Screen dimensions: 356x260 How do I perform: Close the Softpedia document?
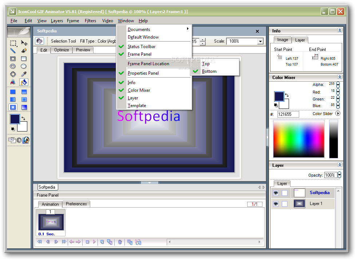coord(257,31)
